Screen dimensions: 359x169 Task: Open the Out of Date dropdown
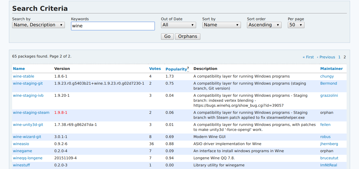tap(178, 25)
